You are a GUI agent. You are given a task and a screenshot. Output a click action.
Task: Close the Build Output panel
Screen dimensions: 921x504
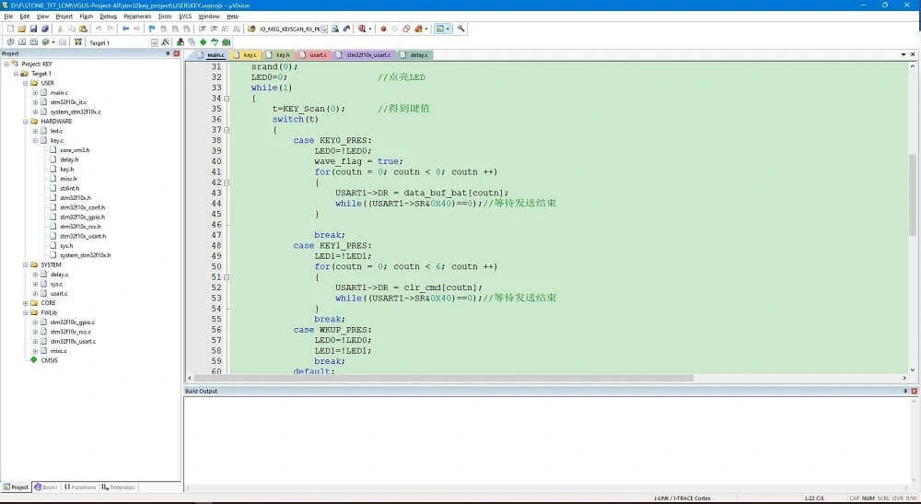click(914, 392)
